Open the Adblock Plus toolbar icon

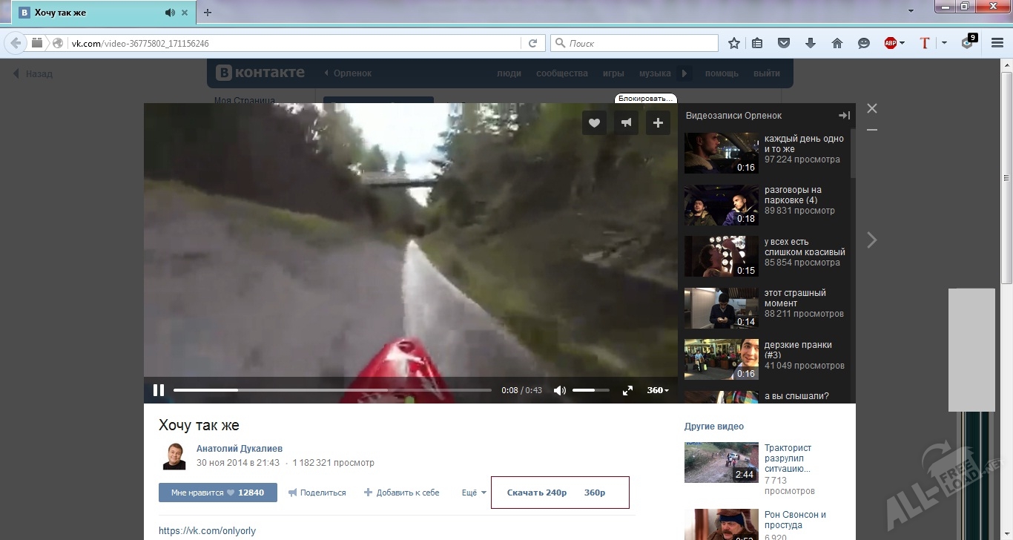tap(891, 43)
